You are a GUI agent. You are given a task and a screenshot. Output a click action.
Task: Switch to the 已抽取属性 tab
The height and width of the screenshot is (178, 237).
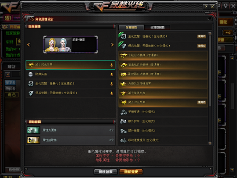click(x=157, y=27)
